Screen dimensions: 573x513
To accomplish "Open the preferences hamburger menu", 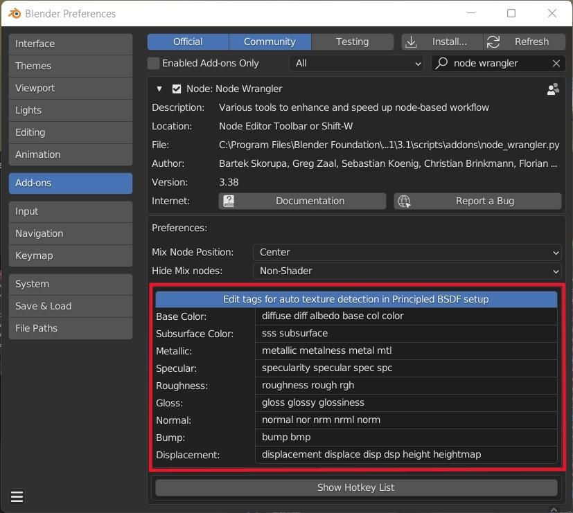I will pyautogui.click(x=17, y=496).
